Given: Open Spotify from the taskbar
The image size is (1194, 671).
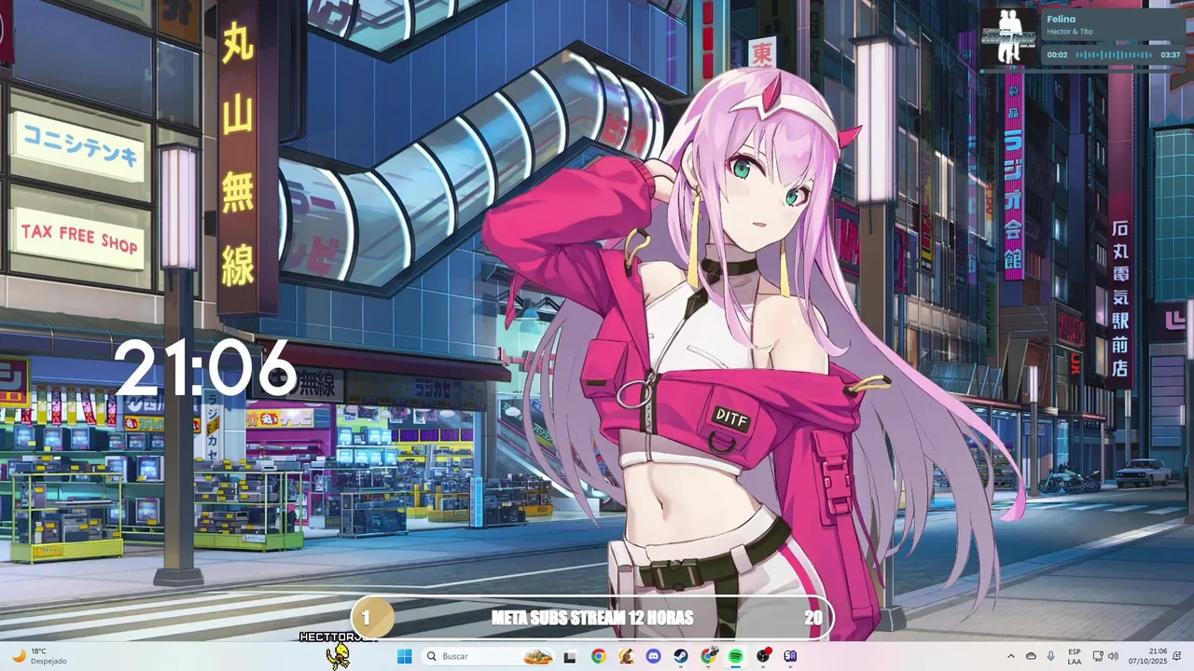Looking at the screenshot, I should (735, 656).
